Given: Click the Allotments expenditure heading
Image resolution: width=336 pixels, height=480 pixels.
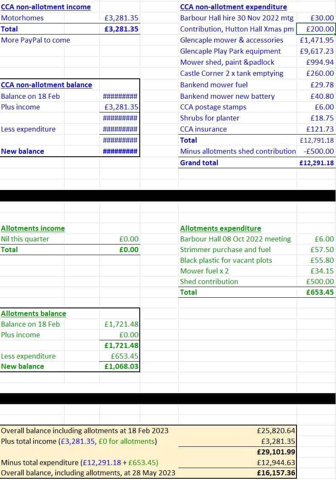Looking at the screenshot, I should click(220, 228).
